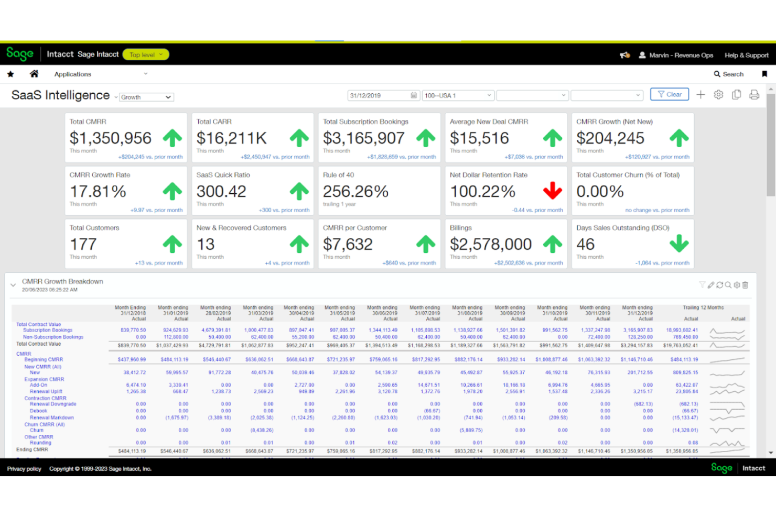Image resolution: width=776 pixels, height=517 pixels.
Task: Open dashboard settings gear in top toolbar
Action: (718, 95)
